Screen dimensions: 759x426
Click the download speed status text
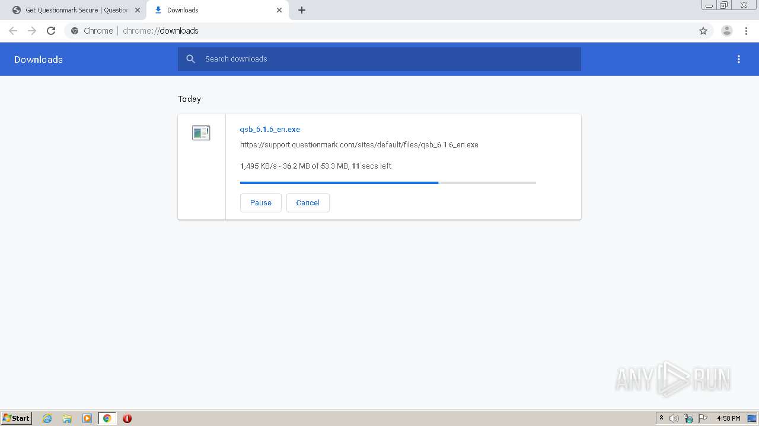[315, 166]
